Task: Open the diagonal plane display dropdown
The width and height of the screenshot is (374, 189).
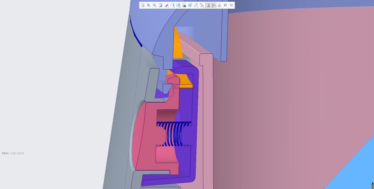Action: tap(196, 5)
